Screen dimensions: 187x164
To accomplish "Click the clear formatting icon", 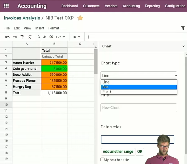I will coord(29,37).
